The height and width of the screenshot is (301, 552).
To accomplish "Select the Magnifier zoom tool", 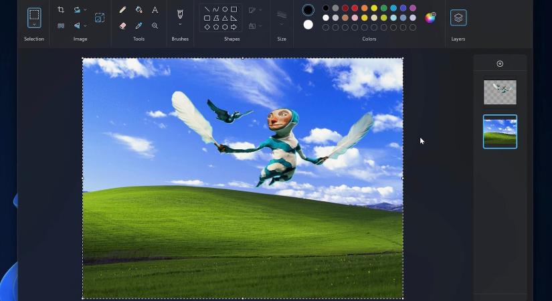I will (155, 25).
